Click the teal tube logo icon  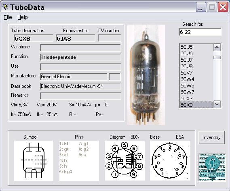coord(212,167)
